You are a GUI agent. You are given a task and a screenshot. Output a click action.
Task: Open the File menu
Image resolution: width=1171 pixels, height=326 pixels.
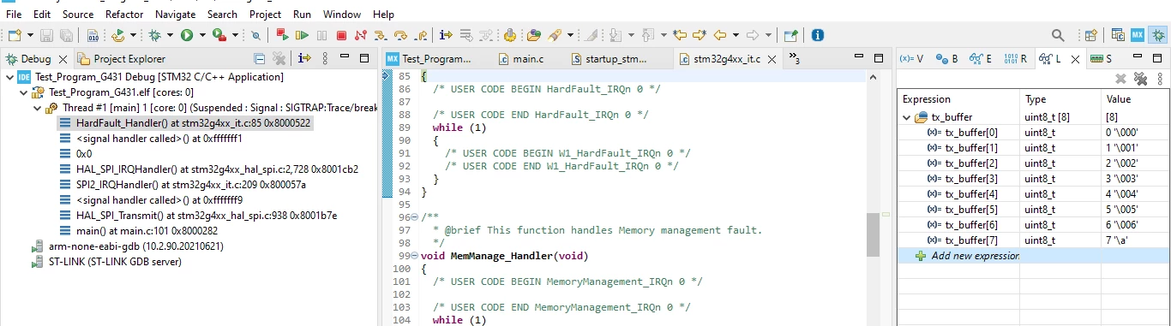pos(14,15)
